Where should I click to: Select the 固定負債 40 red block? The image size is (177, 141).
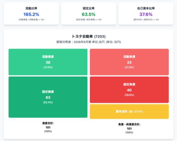129,90
